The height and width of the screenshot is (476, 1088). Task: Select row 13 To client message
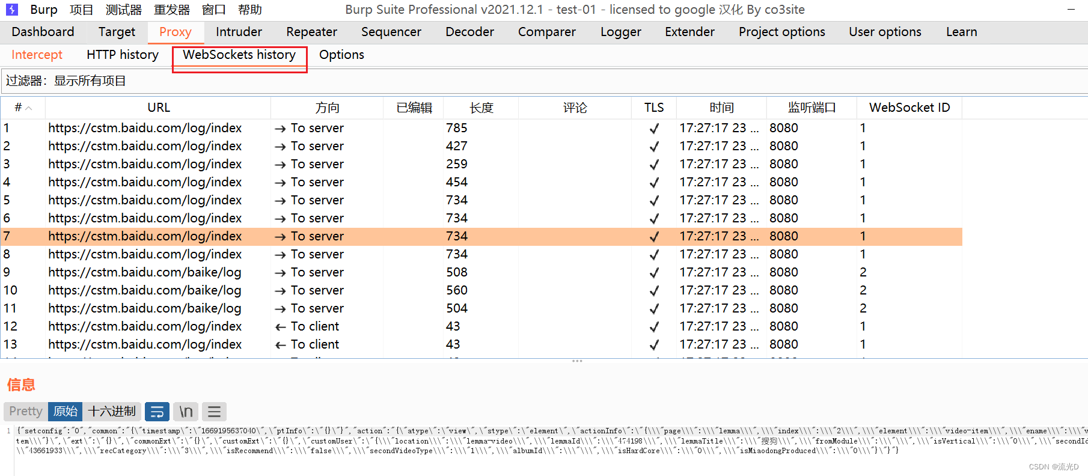click(481, 344)
